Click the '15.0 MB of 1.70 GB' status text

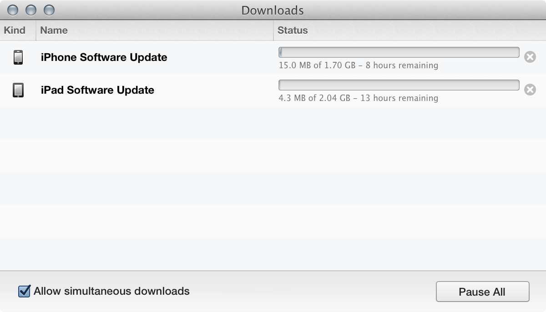317,65
